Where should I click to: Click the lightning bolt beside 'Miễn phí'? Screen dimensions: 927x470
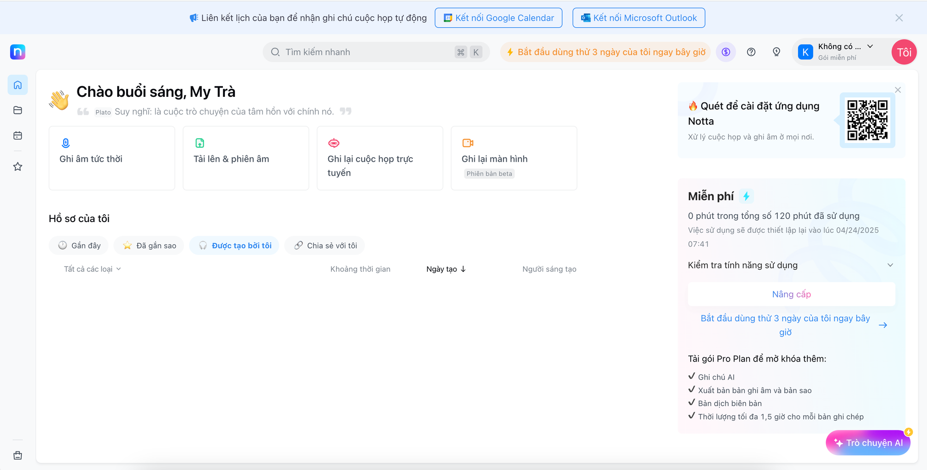point(746,196)
